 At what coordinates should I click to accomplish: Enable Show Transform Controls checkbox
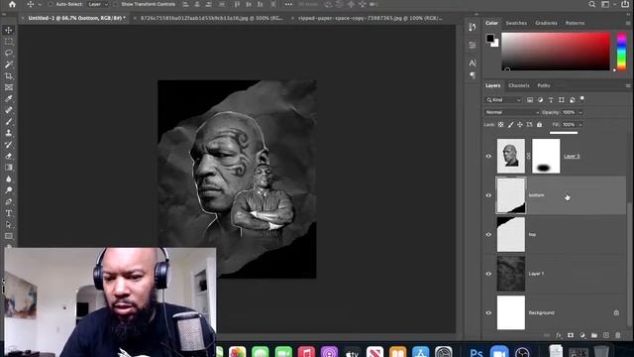click(116, 4)
